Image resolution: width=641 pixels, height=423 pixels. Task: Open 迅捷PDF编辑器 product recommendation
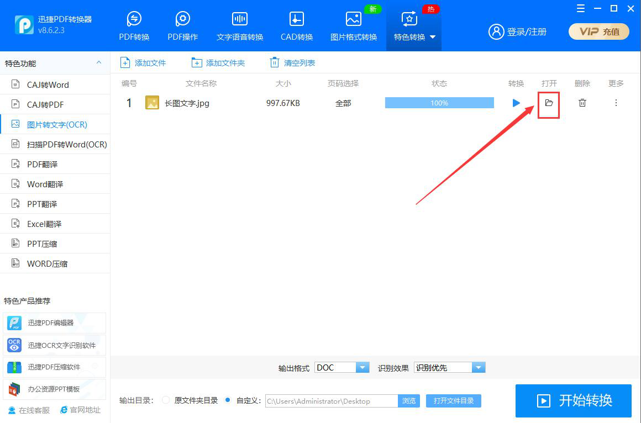[54, 323]
